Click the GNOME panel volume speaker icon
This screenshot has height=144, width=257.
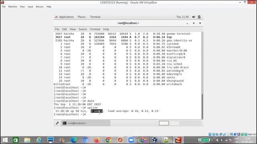(x=194, y=17)
